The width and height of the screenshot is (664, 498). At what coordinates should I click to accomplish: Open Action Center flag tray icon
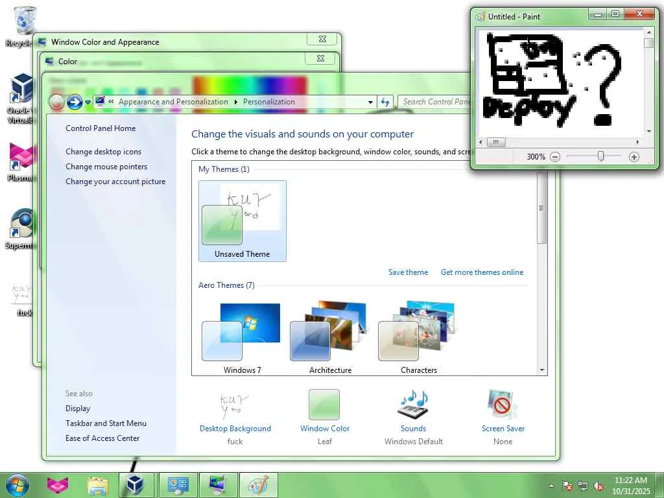[567, 486]
